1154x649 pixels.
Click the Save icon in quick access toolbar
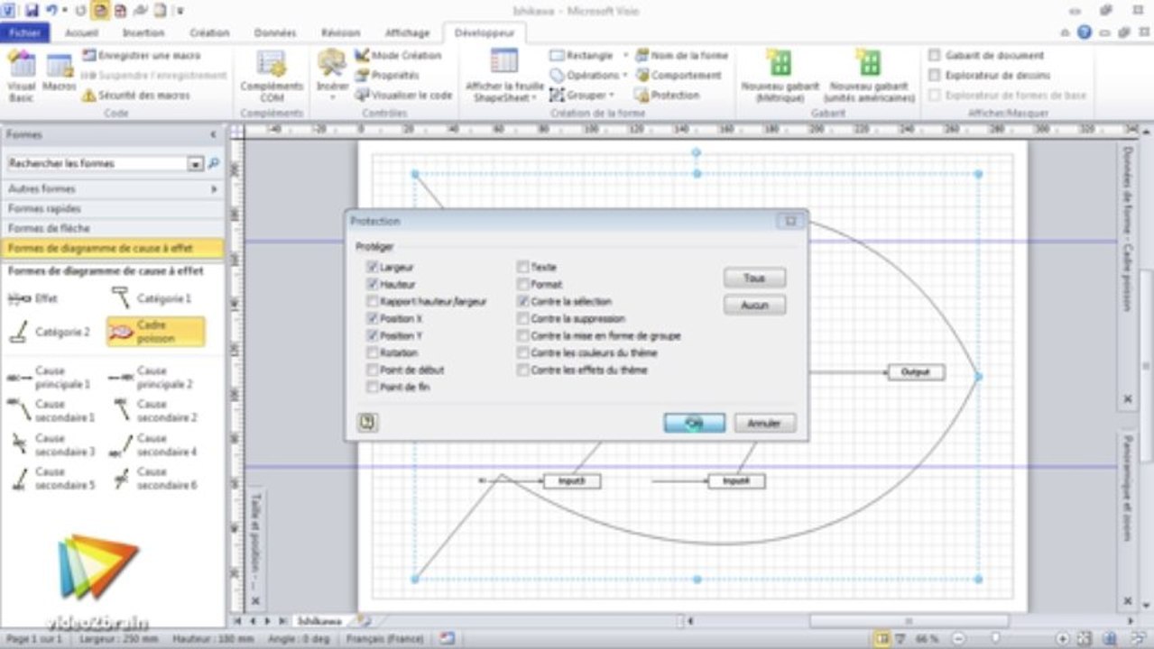click(x=32, y=11)
